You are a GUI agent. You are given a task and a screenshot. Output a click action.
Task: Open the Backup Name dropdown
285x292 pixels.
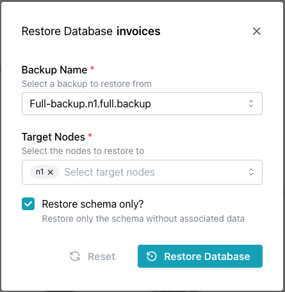(142, 104)
